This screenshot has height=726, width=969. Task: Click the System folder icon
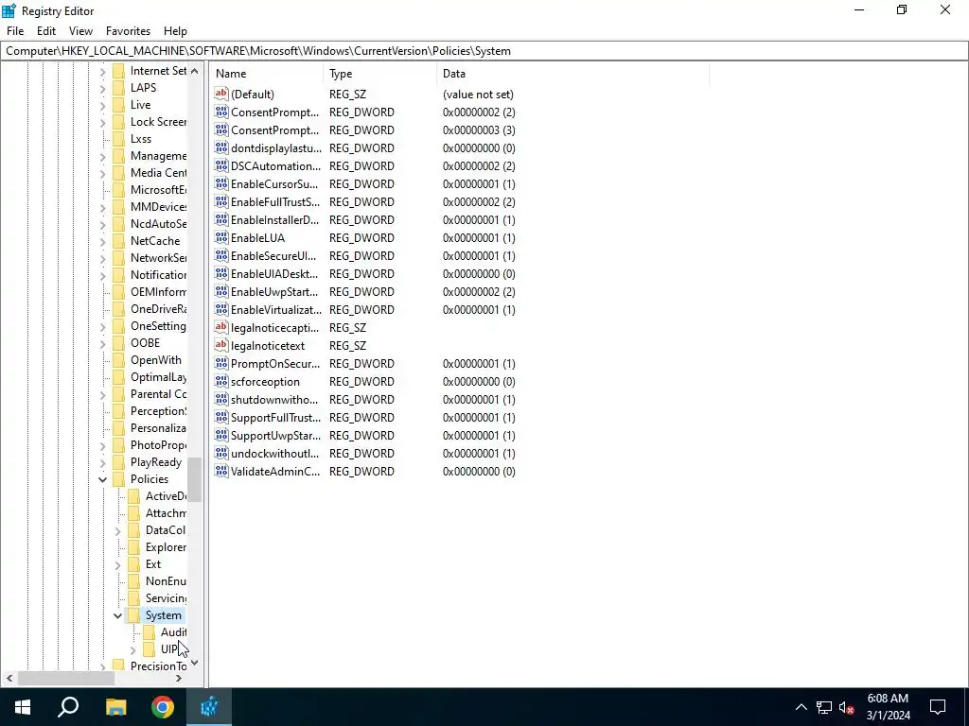133,614
